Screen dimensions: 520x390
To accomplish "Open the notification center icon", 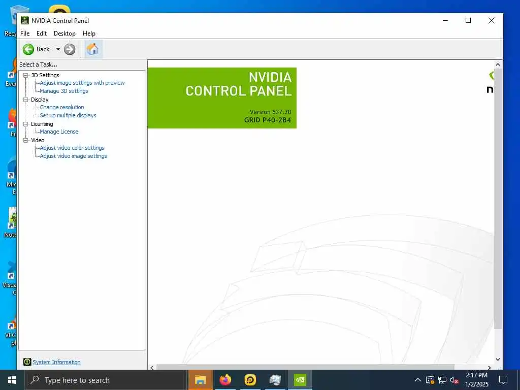I will pos(503,380).
